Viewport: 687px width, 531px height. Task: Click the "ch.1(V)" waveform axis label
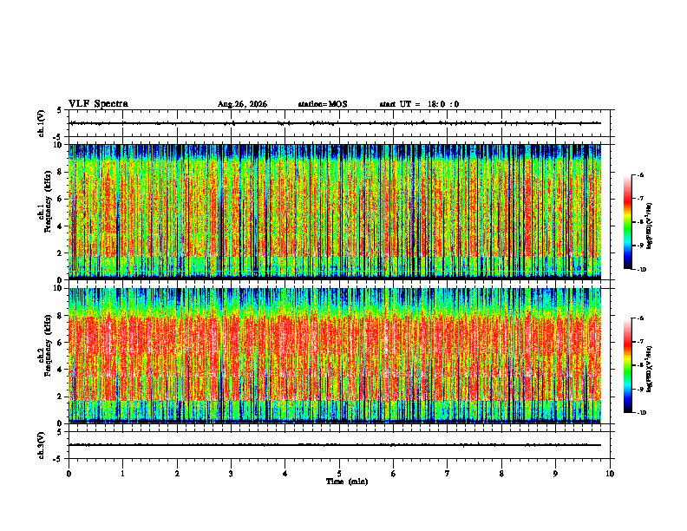[42, 123]
